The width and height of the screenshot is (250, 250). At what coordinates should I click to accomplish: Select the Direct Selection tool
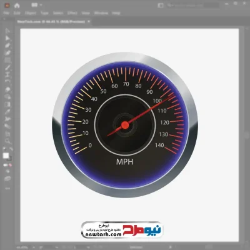coord(7,38)
